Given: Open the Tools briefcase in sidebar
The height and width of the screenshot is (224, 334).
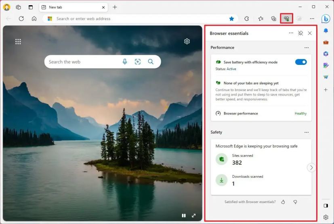Looking at the screenshot, I should point(326,42).
